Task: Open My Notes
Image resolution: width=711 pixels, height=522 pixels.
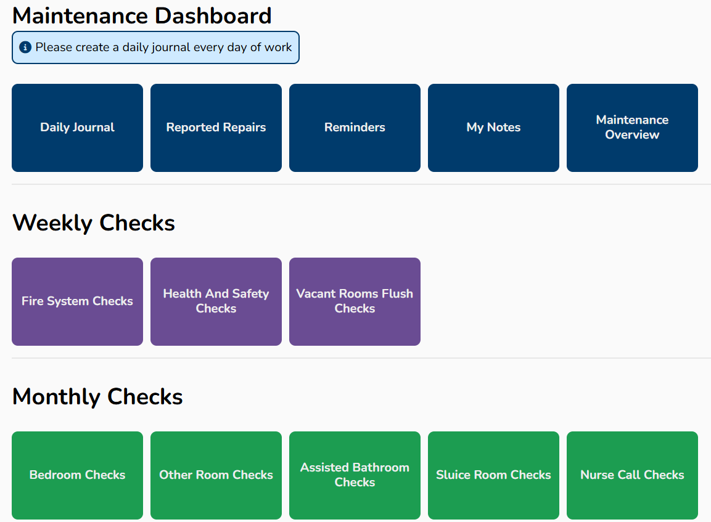Action: point(493,128)
